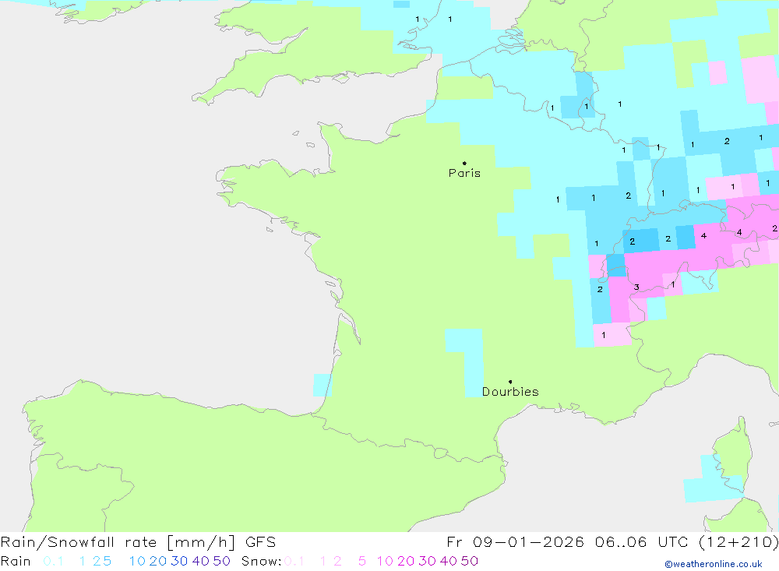This screenshot has height=571, width=779.
Task: Select Rain legend value 20
Action: coord(158,561)
